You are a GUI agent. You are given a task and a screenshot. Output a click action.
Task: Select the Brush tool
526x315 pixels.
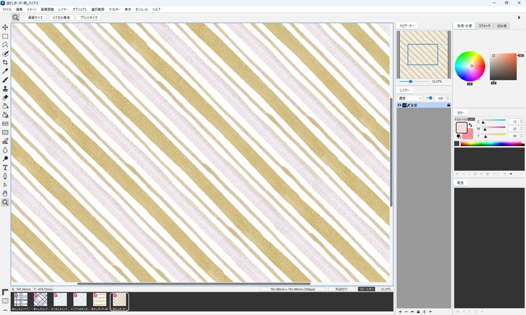tap(5, 80)
